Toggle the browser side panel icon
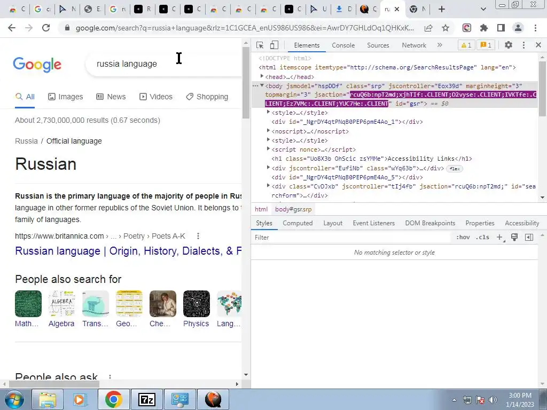The width and height of the screenshot is (547, 410). [x=501, y=28]
